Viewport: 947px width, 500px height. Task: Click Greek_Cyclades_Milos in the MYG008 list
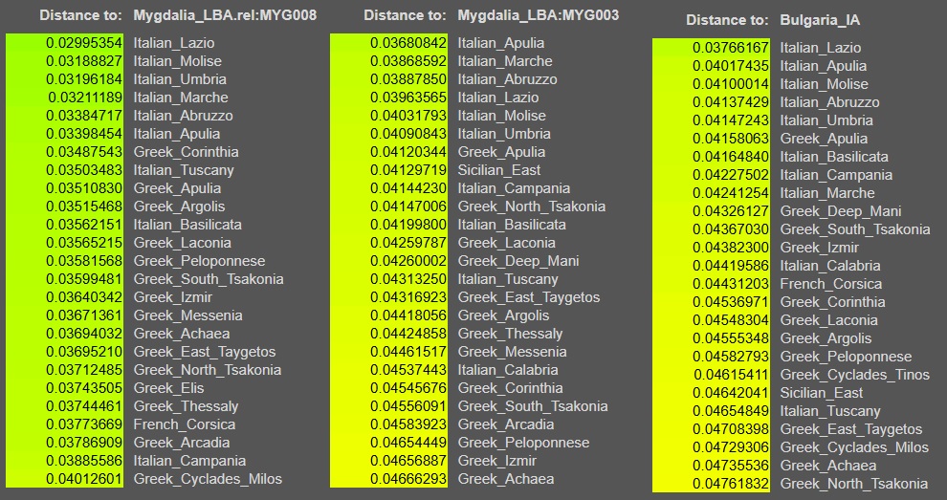208,479
